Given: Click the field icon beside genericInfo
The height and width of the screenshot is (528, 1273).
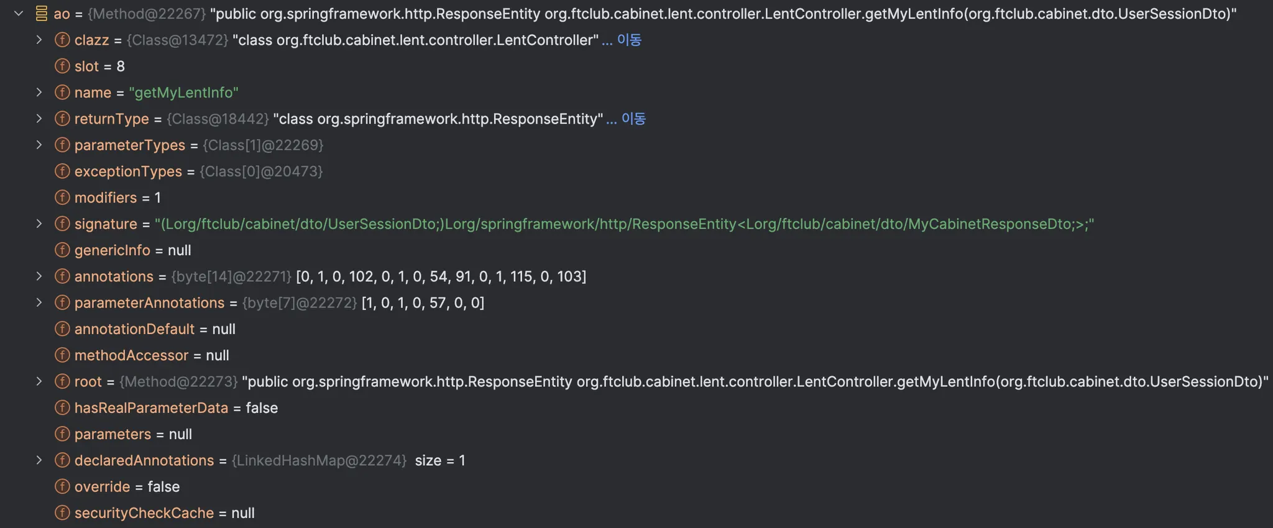Looking at the screenshot, I should pyautogui.click(x=62, y=250).
